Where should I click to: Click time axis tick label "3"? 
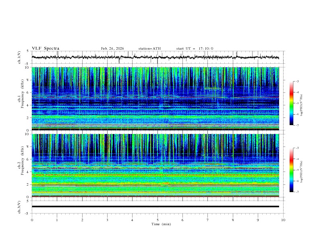point(107,220)
